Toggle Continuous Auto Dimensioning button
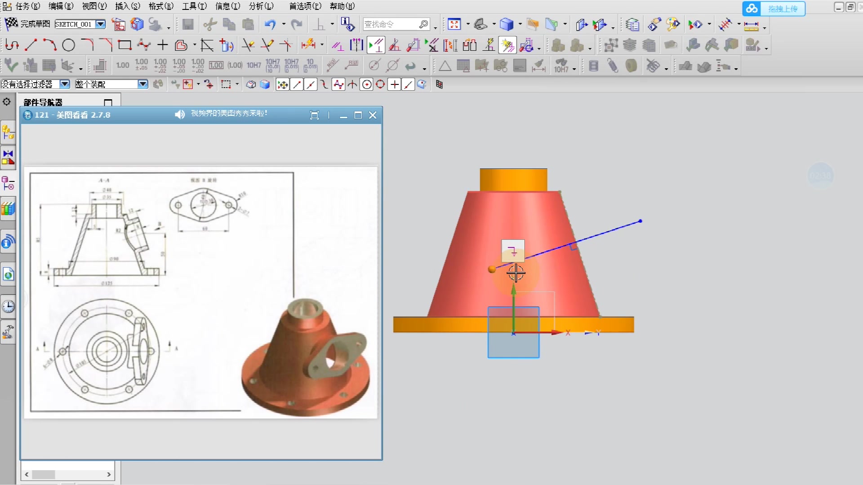The width and height of the screenshot is (863, 485). point(526,45)
